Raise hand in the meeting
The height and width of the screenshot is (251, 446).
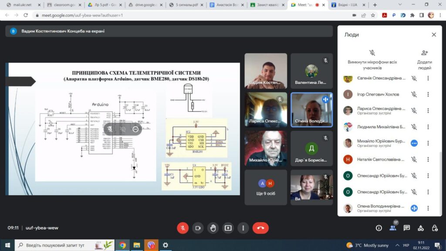[213, 228]
